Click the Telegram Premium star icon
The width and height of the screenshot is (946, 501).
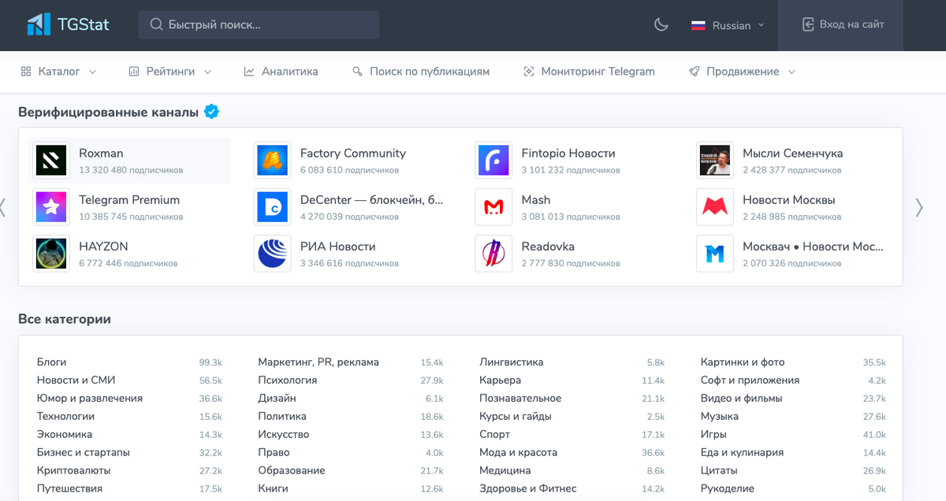coord(51,207)
